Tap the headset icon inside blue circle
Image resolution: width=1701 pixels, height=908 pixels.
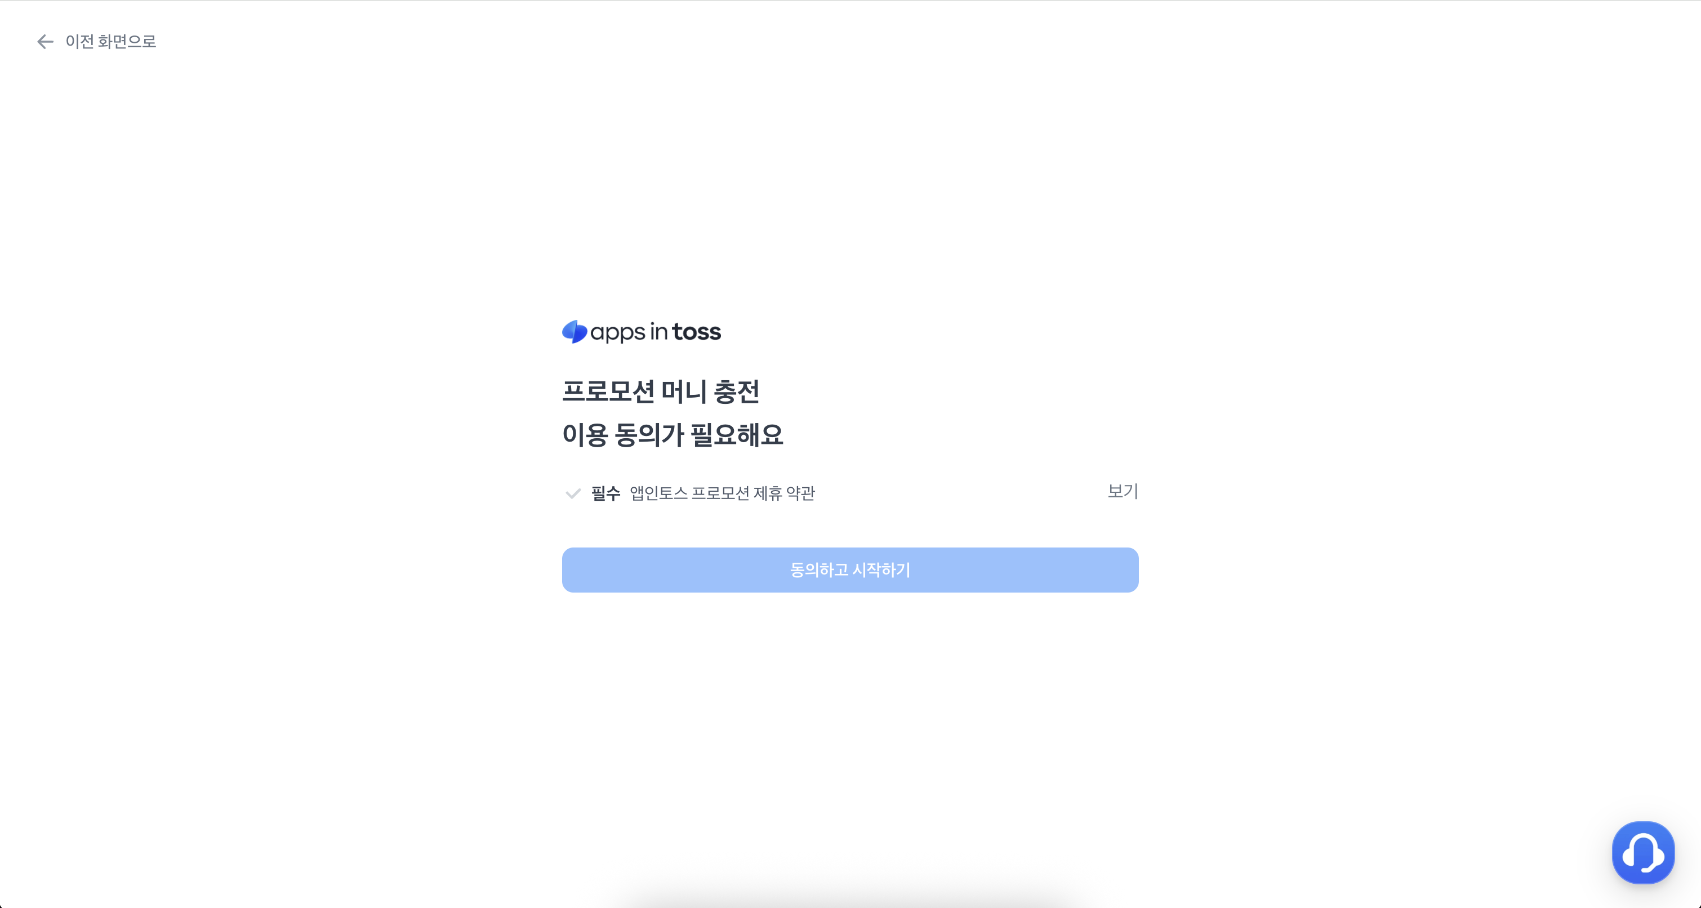[1643, 853]
